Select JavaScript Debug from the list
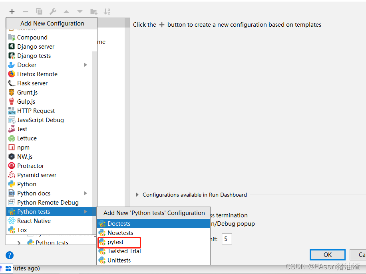Screen dimensions: 366x274 (x=49, y=120)
